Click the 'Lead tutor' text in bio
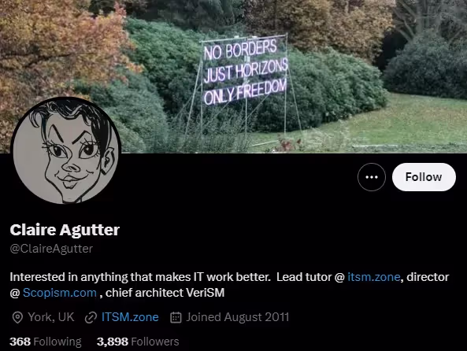This screenshot has height=351, width=467. (304, 277)
